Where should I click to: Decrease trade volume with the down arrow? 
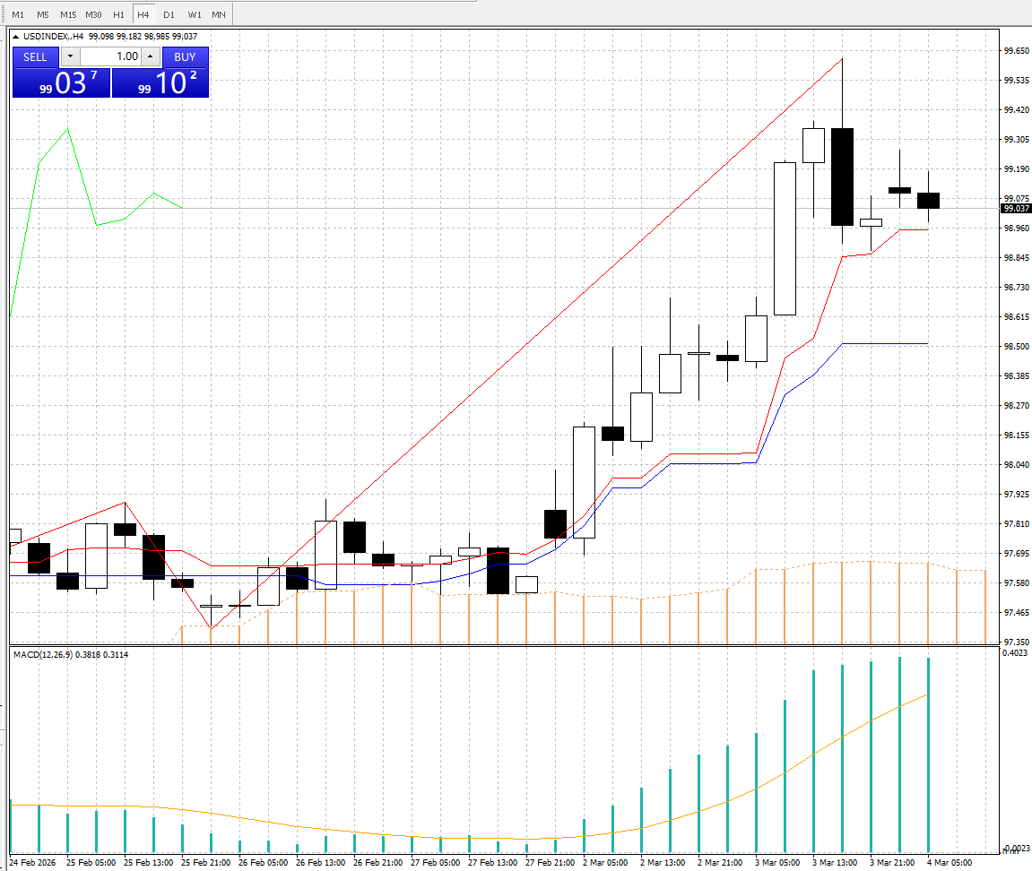pos(70,56)
